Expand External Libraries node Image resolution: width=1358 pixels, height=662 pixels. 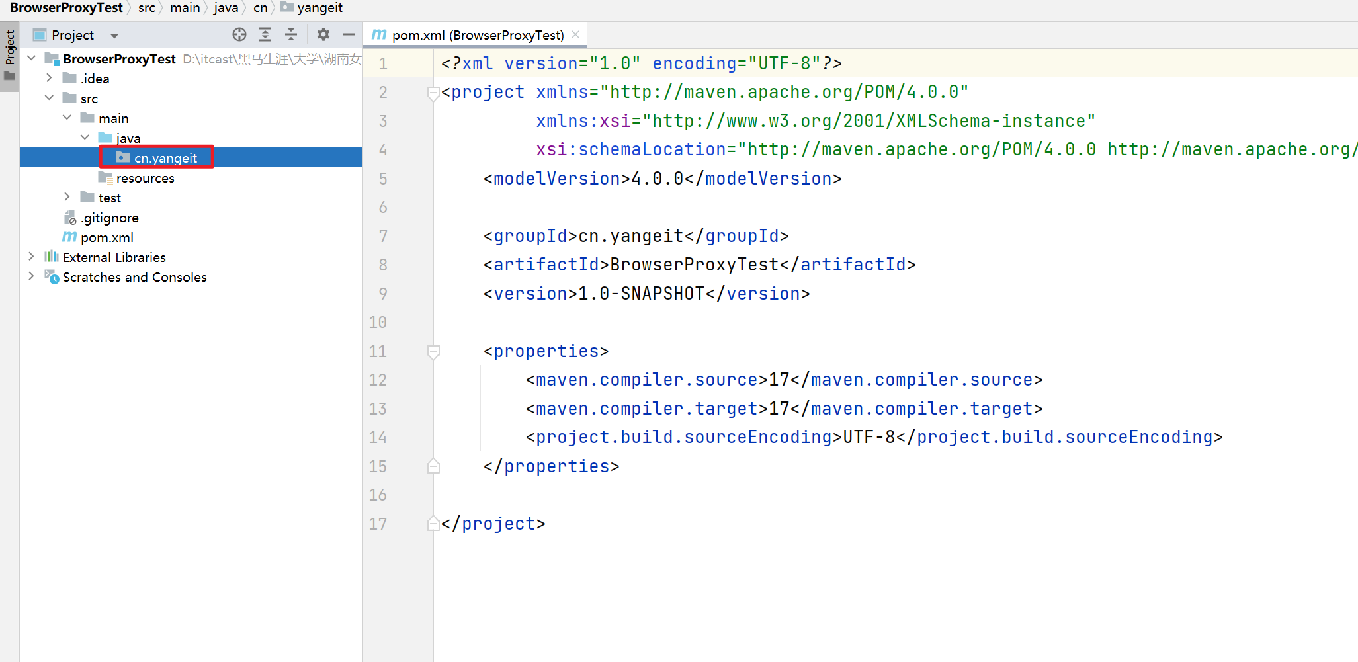pyautogui.click(x=31, y=257)
